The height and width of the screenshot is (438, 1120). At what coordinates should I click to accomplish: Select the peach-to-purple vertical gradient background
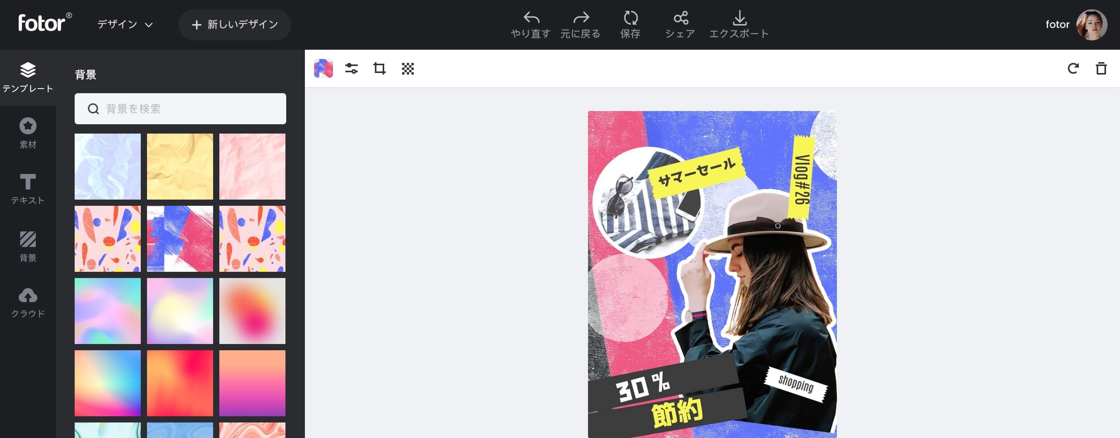(252, 383)
